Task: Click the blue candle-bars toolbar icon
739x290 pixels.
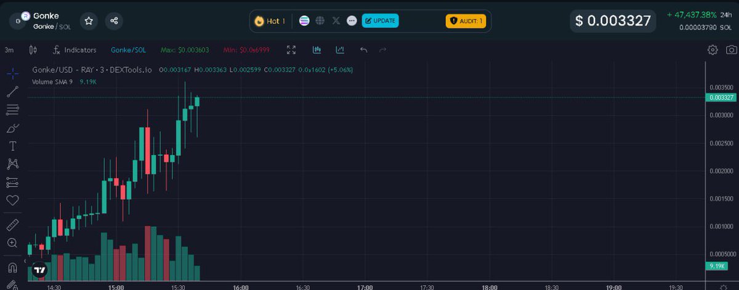Action: (317, 50)
